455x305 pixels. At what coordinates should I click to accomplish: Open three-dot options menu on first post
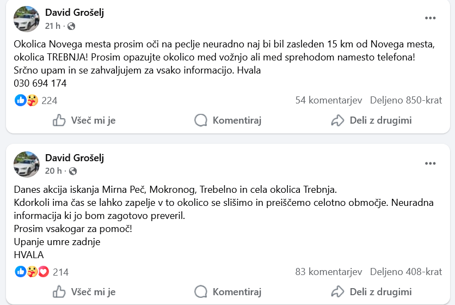pyautogui.click(x=431, y=18)
